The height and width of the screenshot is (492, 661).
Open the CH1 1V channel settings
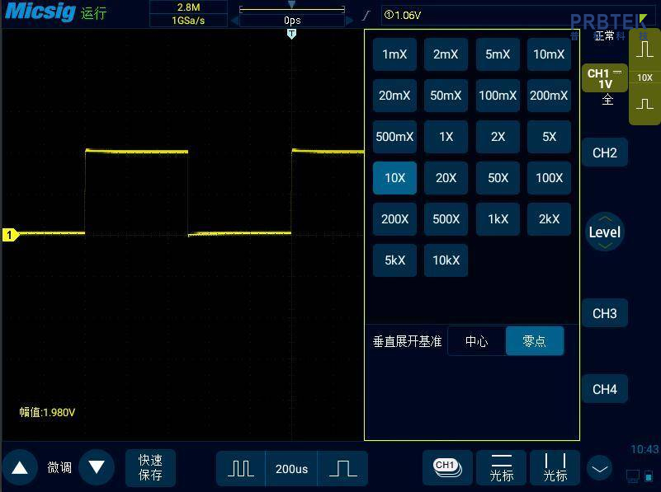pyautogui.click(x=604, y=79)
